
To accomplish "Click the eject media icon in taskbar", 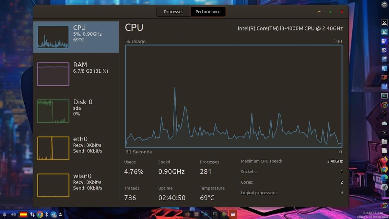I will pos(60,214).
